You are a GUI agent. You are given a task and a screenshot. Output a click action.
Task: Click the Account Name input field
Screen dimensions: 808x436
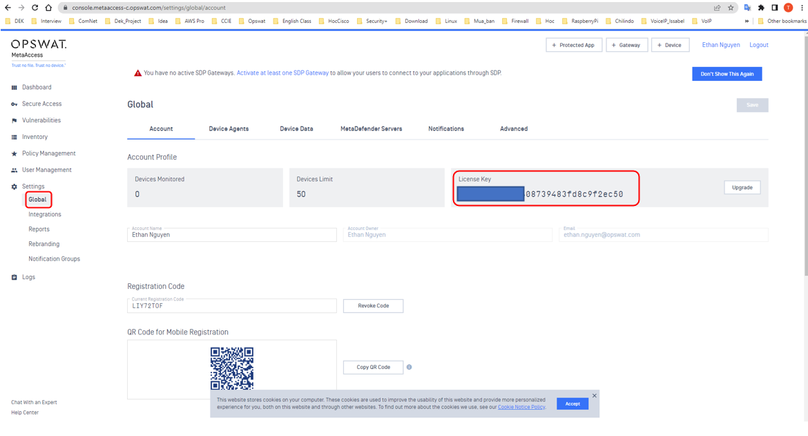(232, 234)
